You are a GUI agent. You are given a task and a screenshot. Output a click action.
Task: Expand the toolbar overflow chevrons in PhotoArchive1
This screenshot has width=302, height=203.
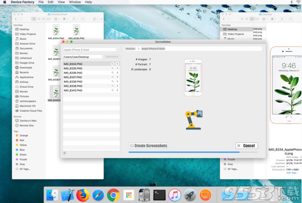click(x=101, y=19)
